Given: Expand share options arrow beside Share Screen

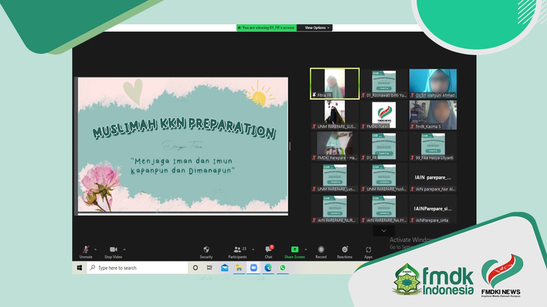Looking at the screenshot, I should click(306, 249).
